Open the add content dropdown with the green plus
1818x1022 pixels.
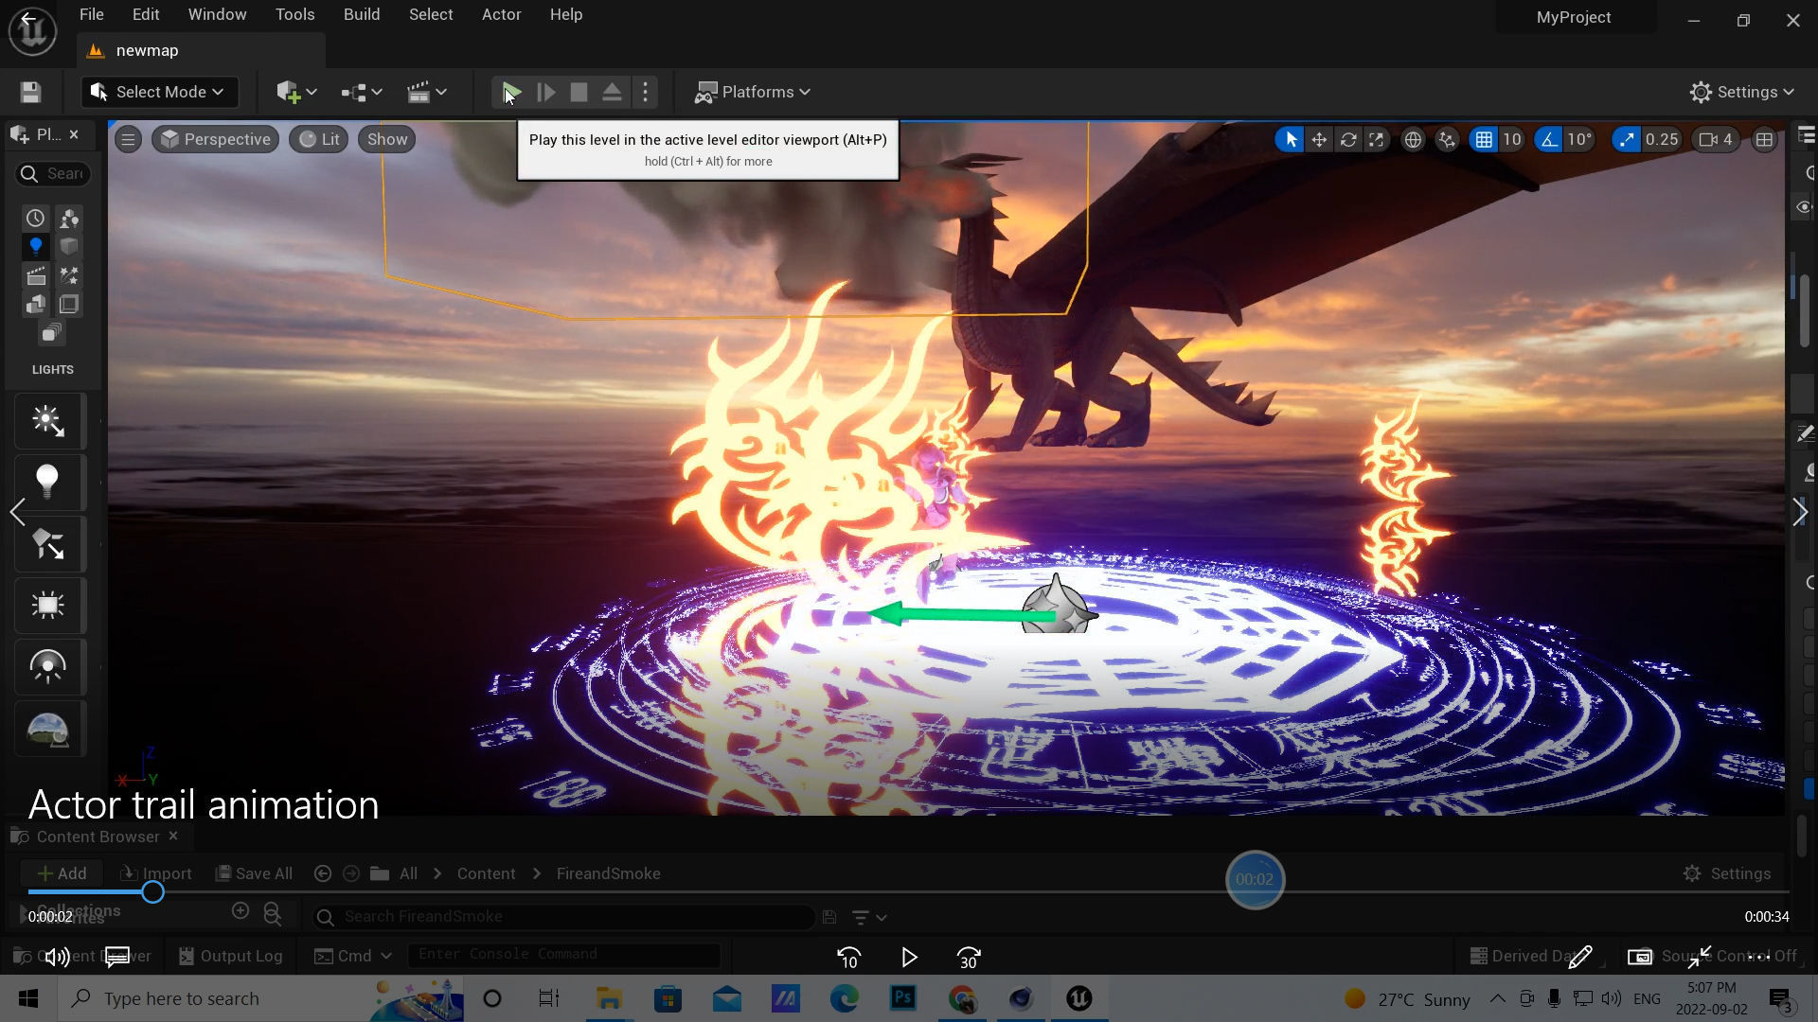[296, 92]
